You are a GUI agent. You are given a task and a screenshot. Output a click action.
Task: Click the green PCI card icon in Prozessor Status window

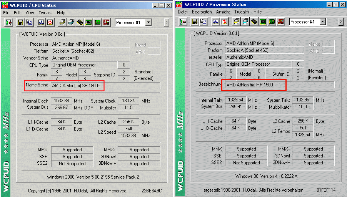[x=272, y=22]
